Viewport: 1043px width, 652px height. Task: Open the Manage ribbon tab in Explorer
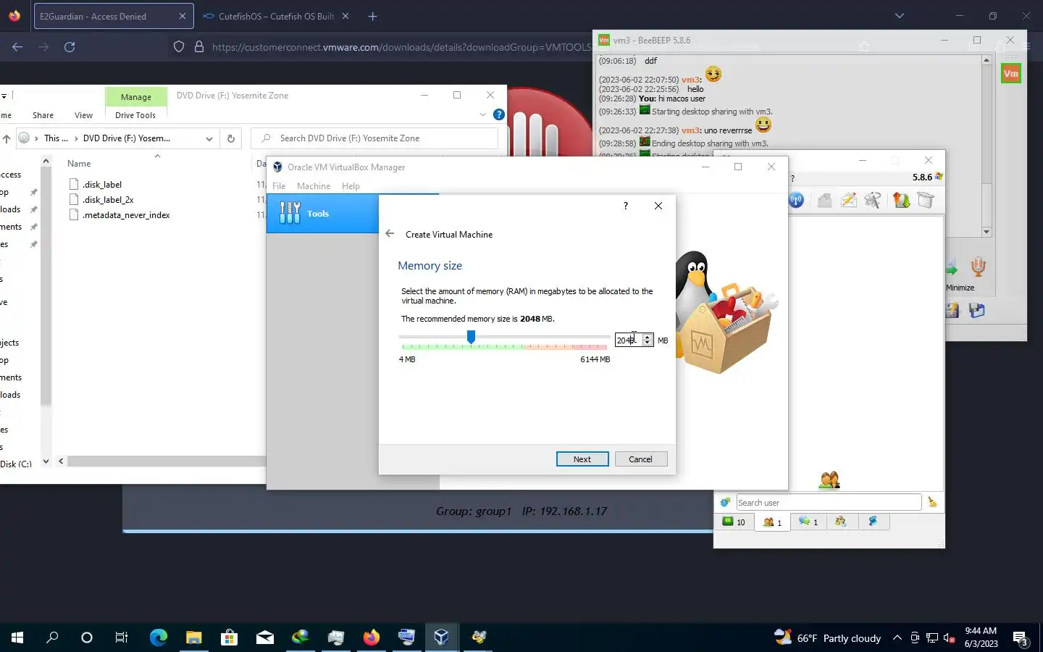[x=136, y=97]
